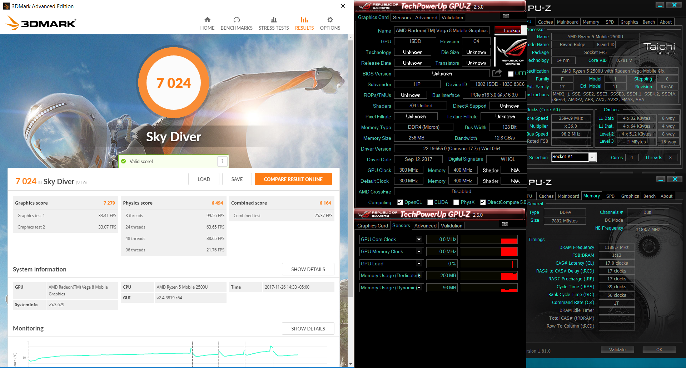Open the GPU Memory Clock sensor dropdown

click(x=419, y=252)
